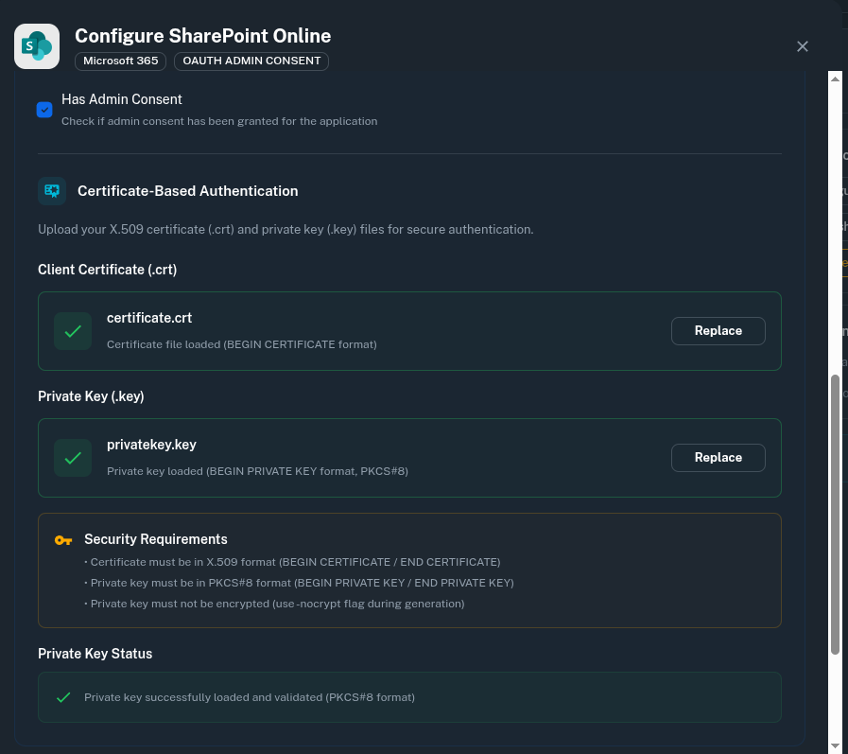Click the vertical scrollbar thumb
Screen dimensions: 848x754
pyautogui.click(x=836, y=516)
